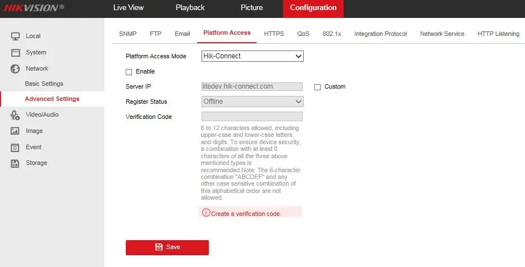Click the Image picture icon

point(15,131)
